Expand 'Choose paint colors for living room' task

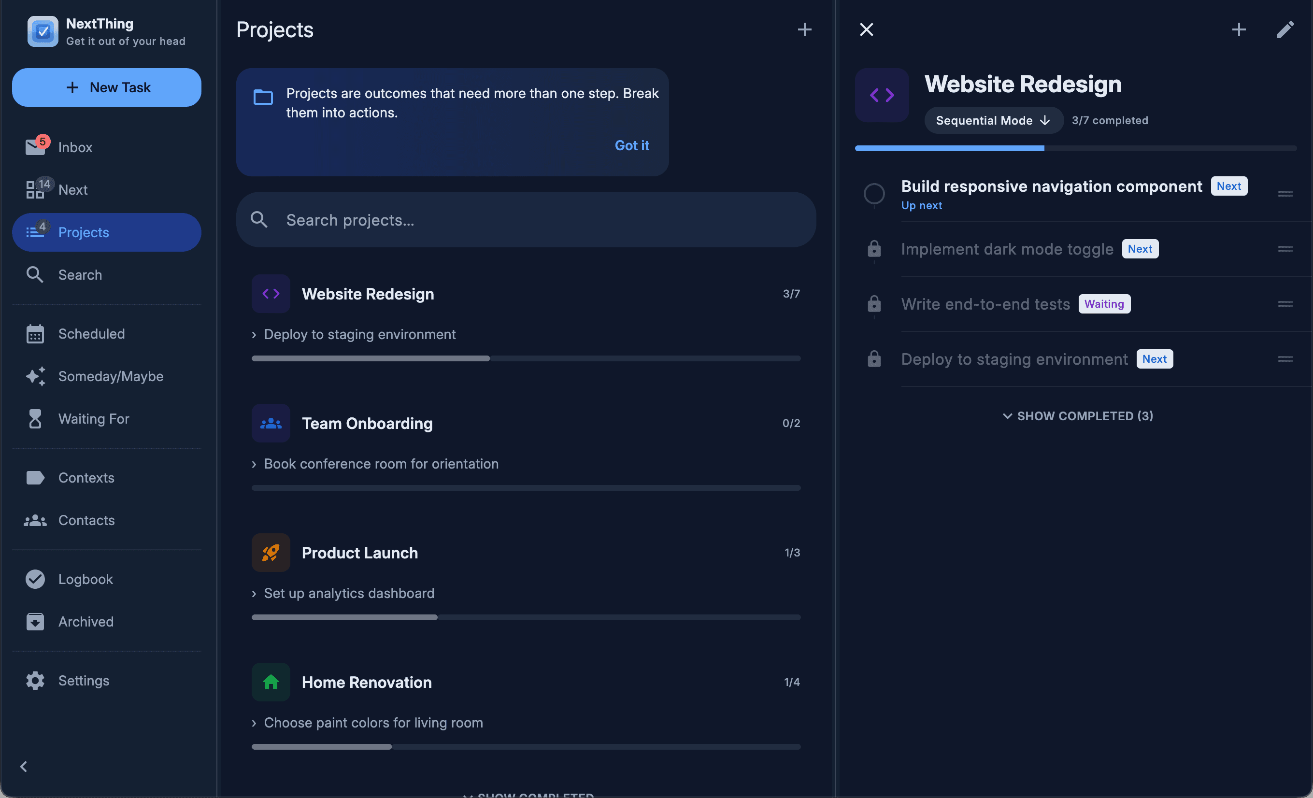click(254, 723)
